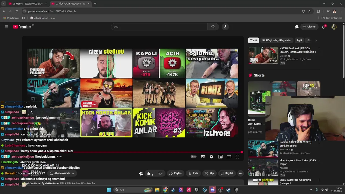Screen dimensions: 345x194
Task: Open the sparkle icon left of like
Action: click(x=141, y=174)
